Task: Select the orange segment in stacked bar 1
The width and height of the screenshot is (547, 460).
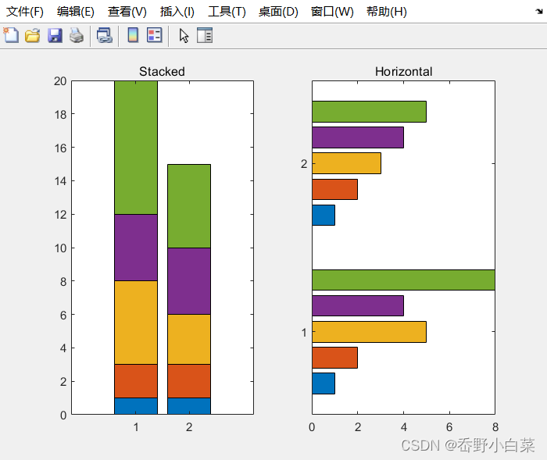Action: point(136,381)
